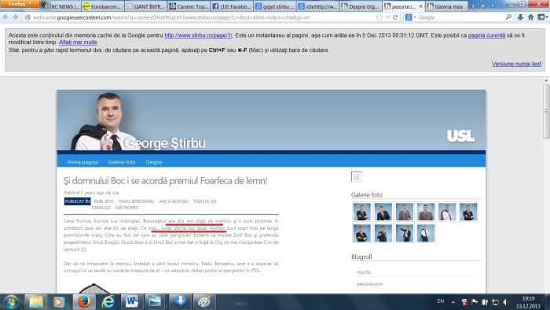
Task: Click the 'Aflați mai multe' link
Action: coord(79,42)
